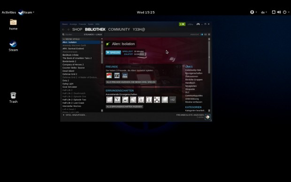Select Goat Simulator in game list

(x=70, y=87)
